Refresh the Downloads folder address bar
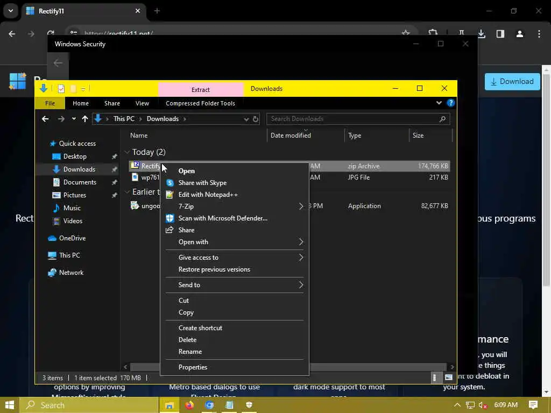The width and height of the screenshot is (551, 413). click(x=256, y=119)
